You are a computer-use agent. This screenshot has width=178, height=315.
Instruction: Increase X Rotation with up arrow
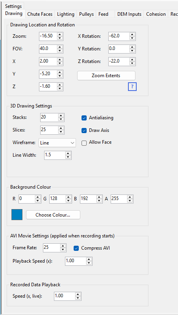click(132, 35)
